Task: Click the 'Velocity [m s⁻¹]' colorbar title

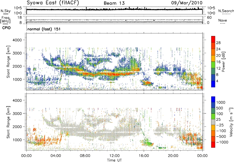Action: click(231, 122)
